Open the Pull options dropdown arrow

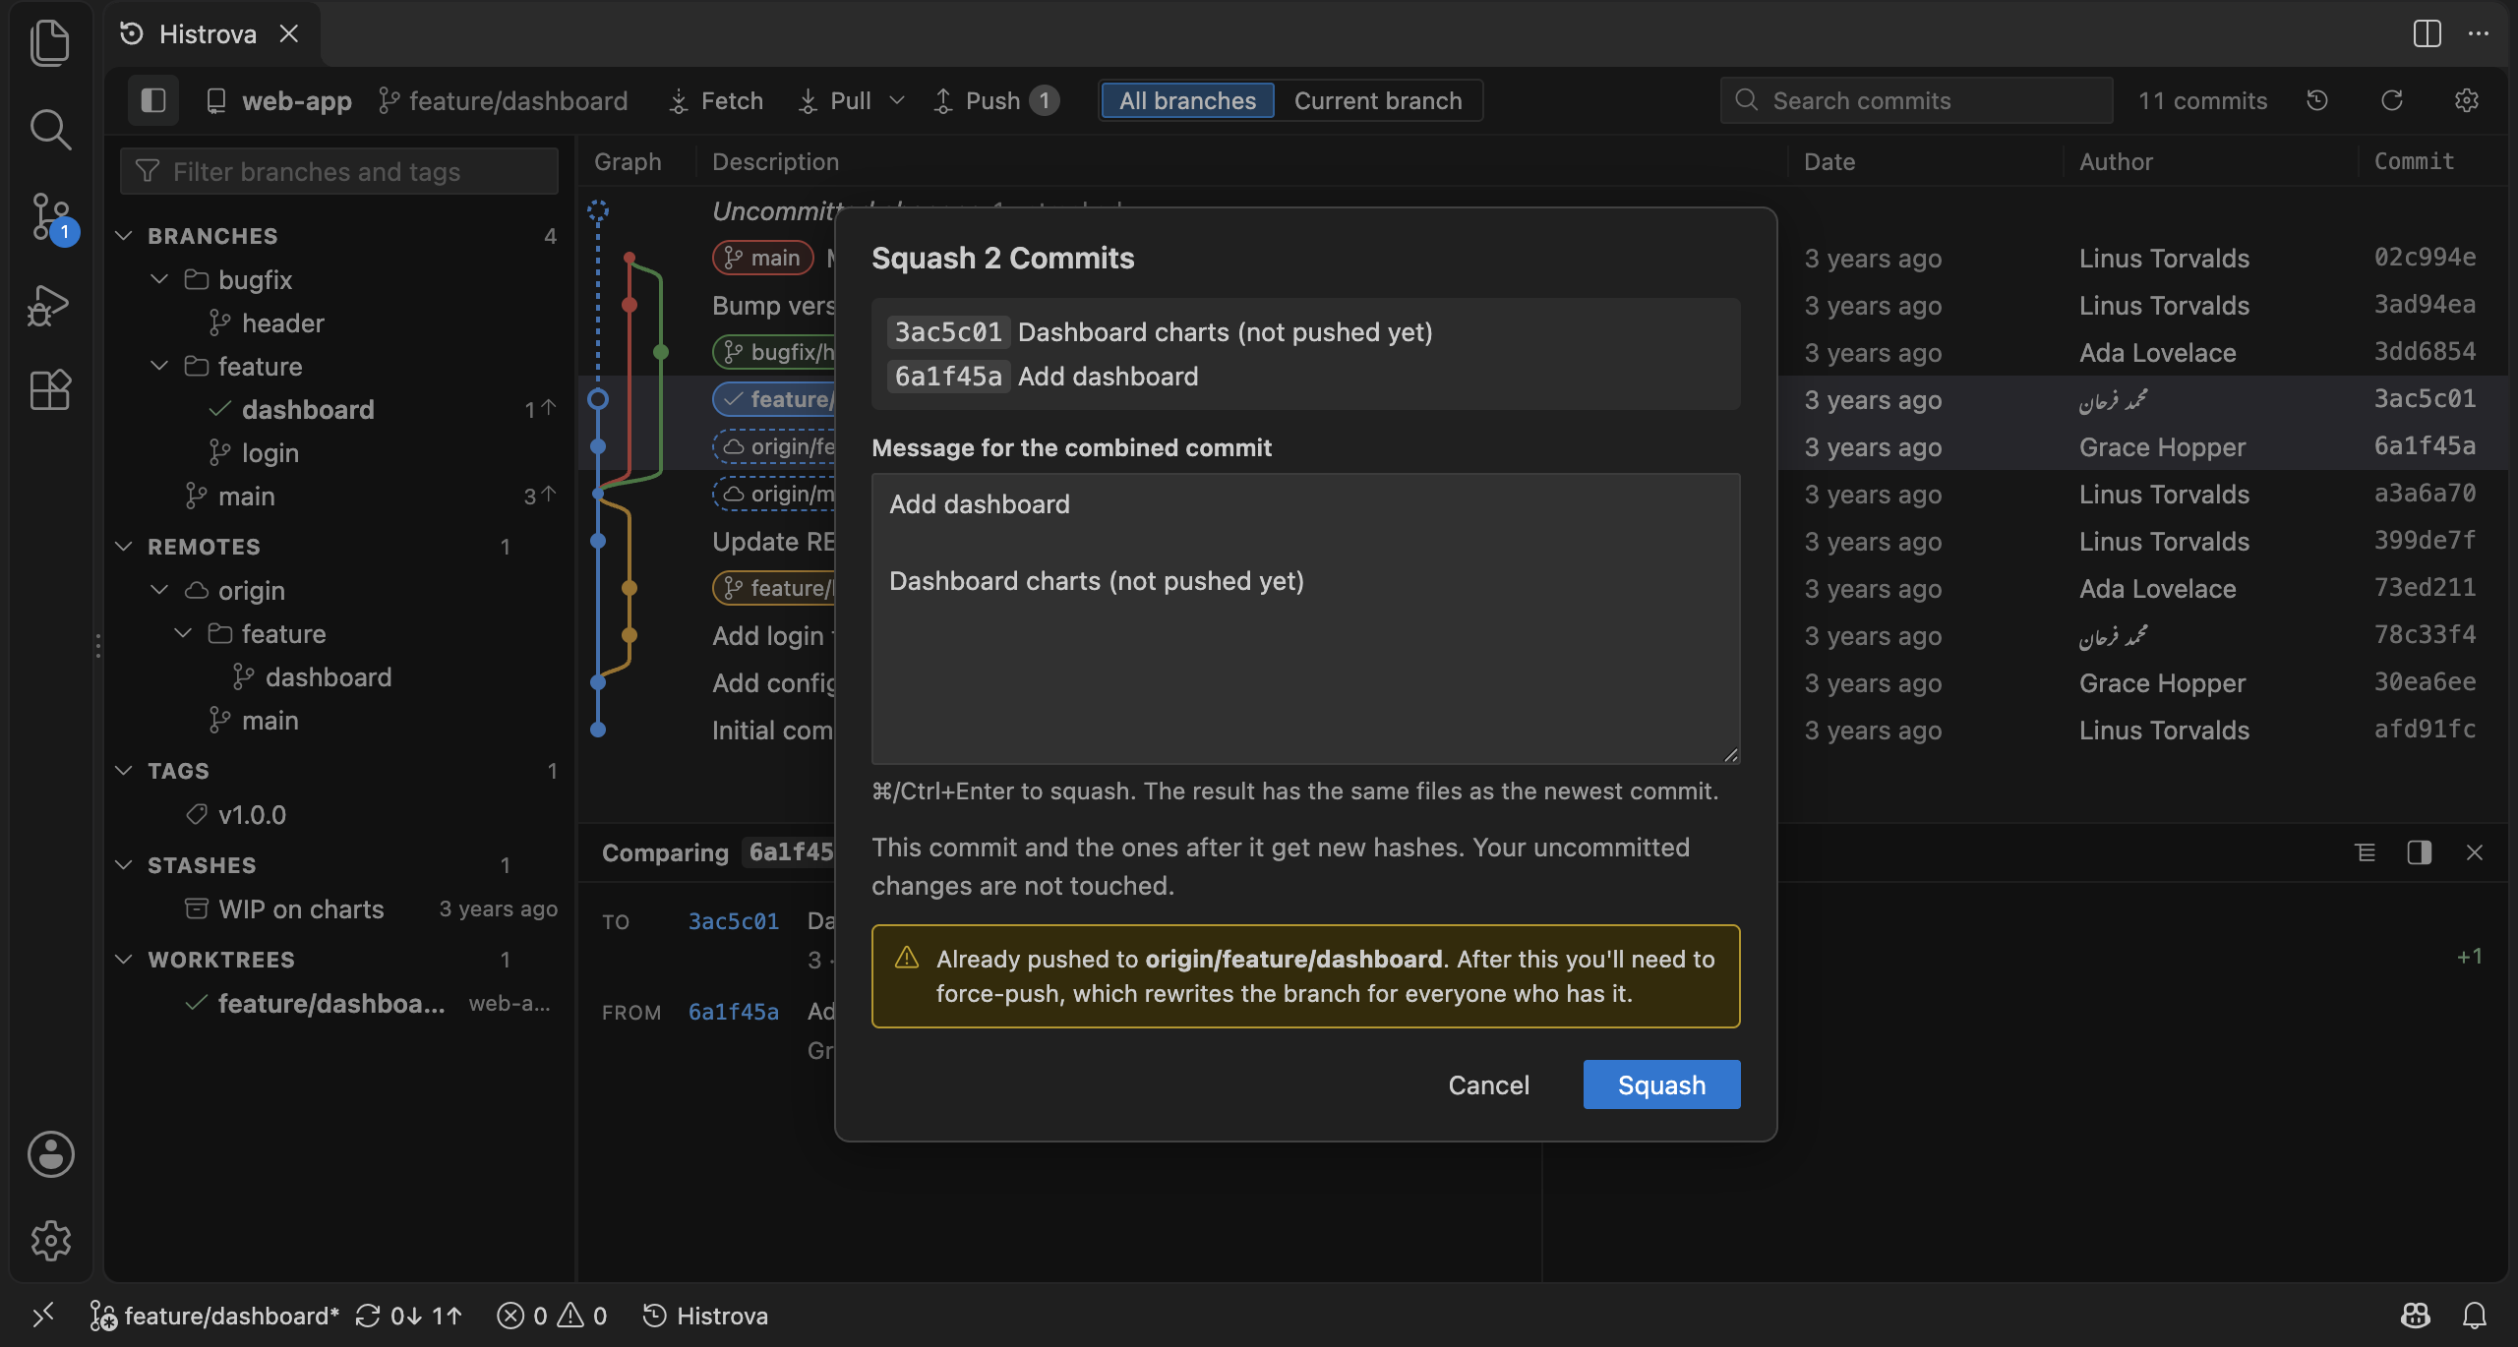[x=896, y=100]
